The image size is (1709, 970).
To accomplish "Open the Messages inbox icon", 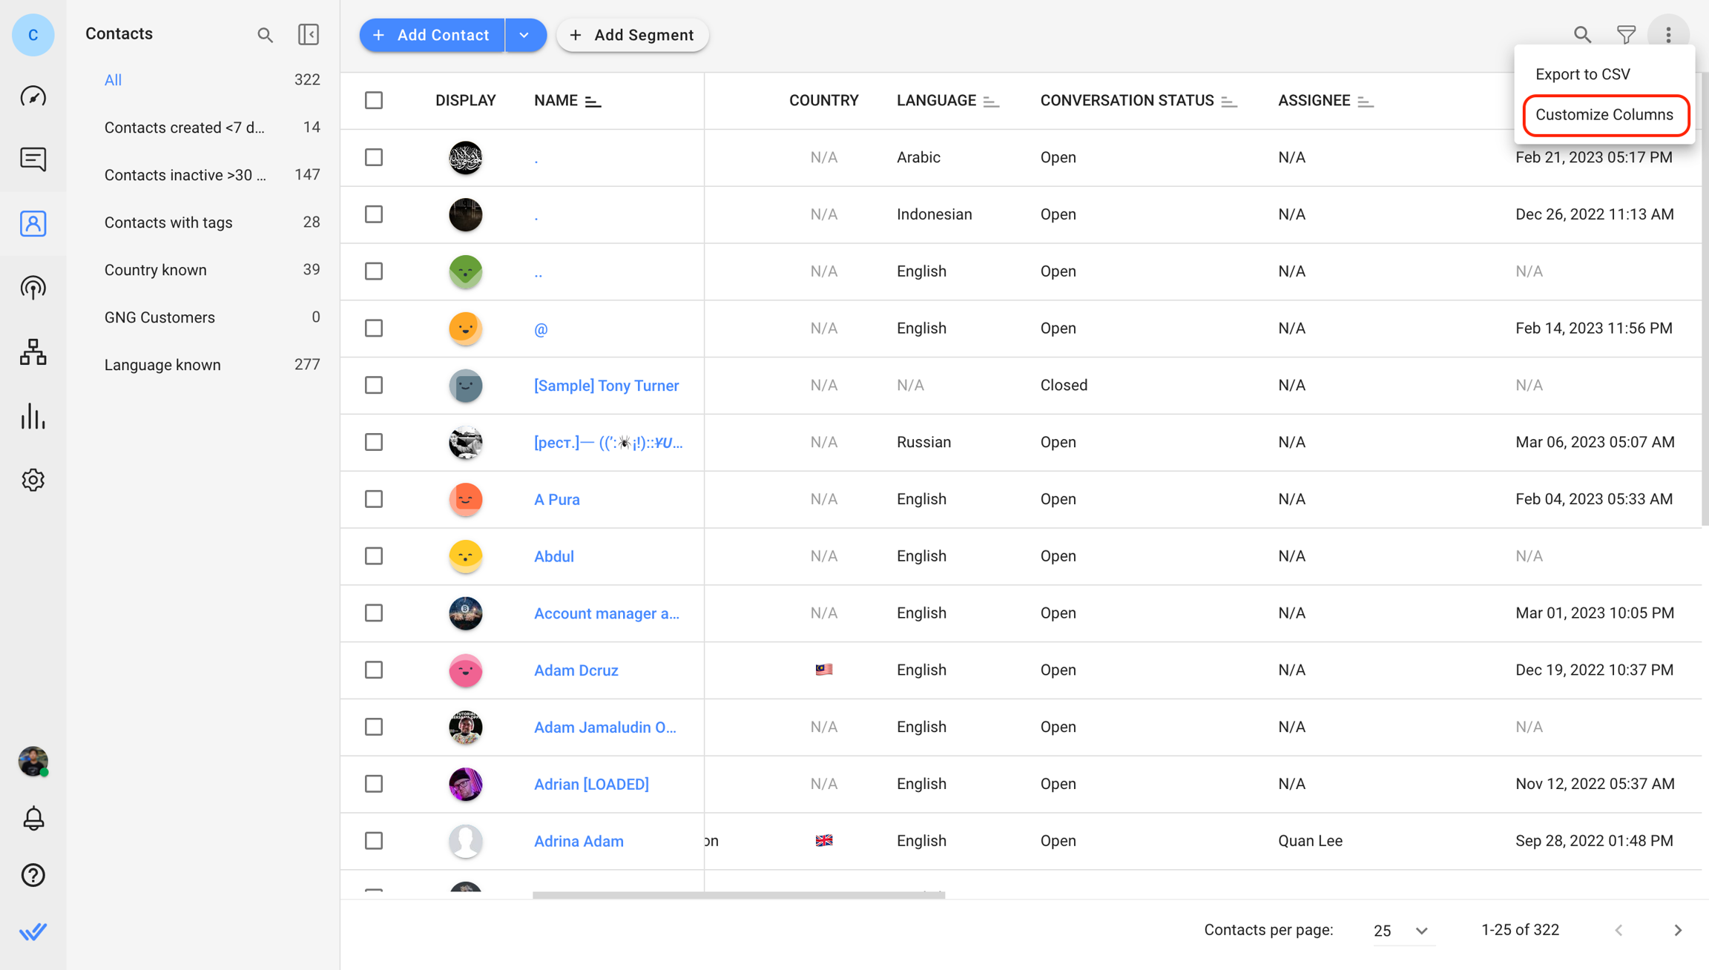I will [x=33, y=159].
